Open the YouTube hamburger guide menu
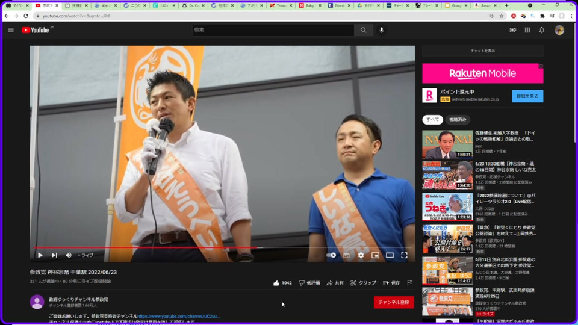 [11, 30]
